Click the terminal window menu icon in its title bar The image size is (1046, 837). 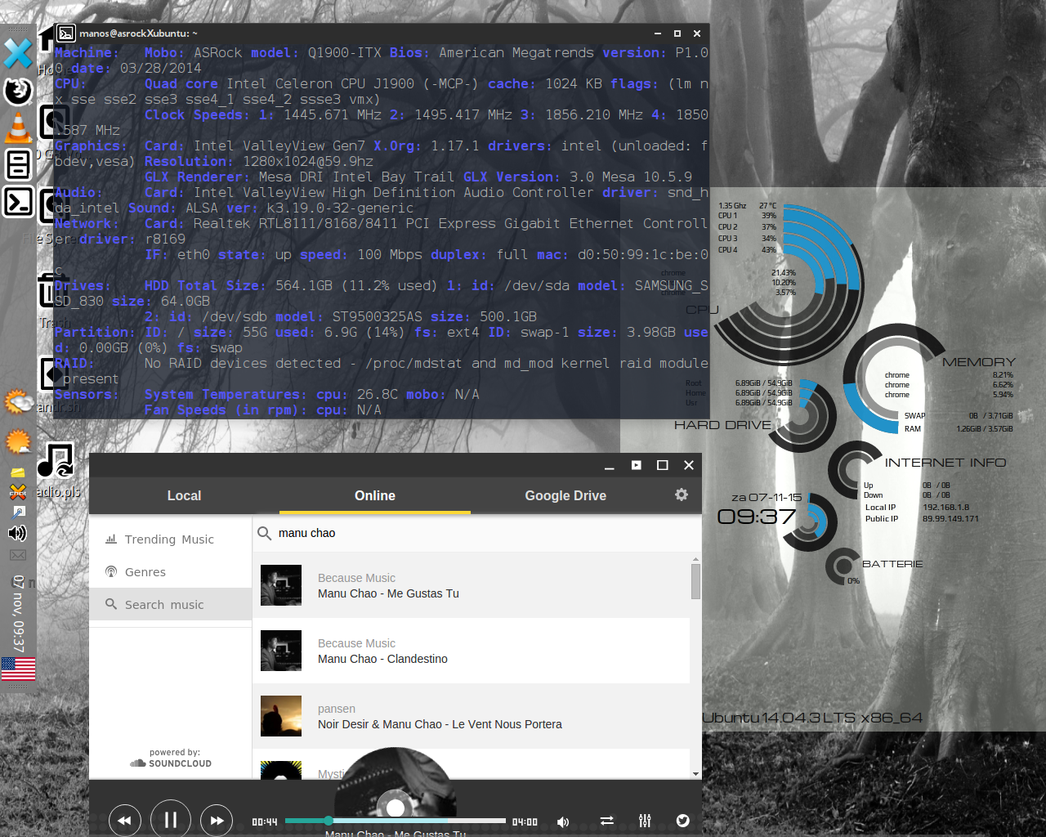point(67,34)
